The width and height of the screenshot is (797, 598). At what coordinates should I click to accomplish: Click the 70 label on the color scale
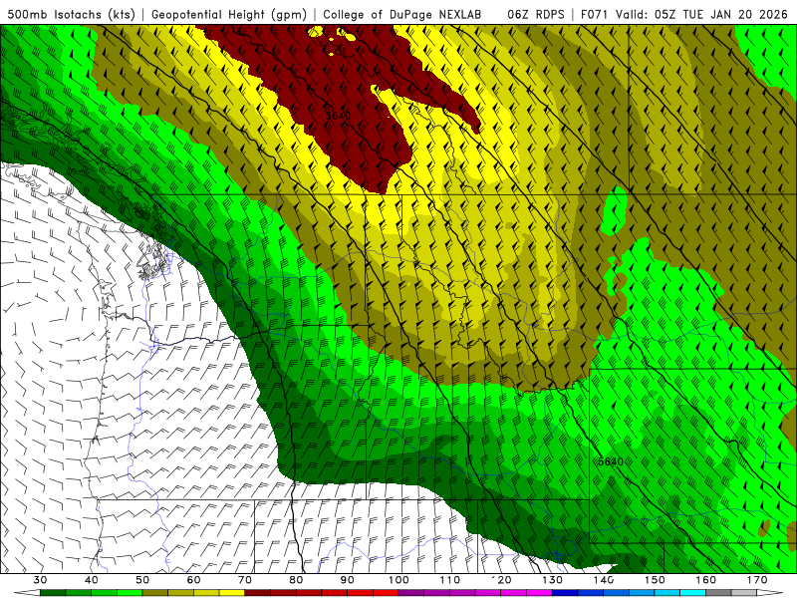point(245,580)
